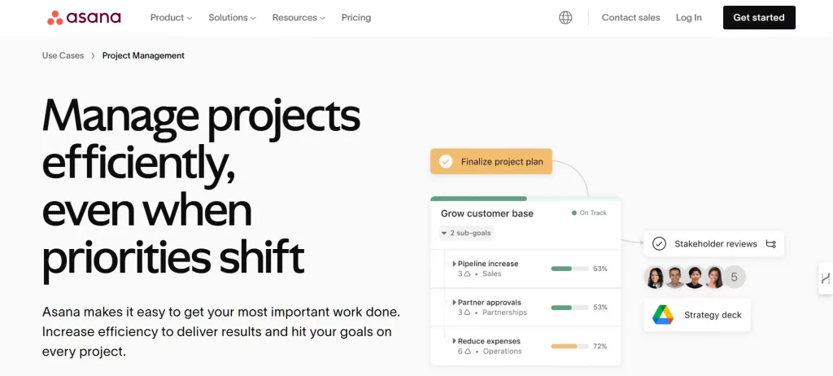Open the globe language selector

tap(565, 18)
